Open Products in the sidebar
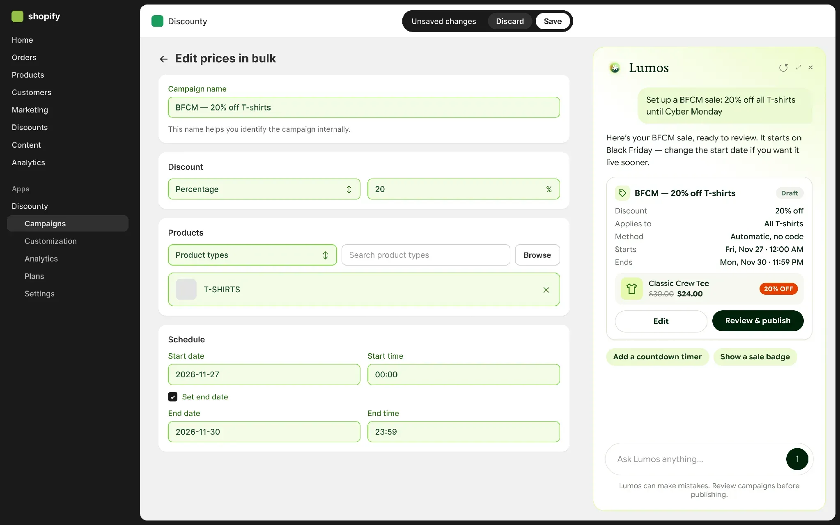 point(28,75)
